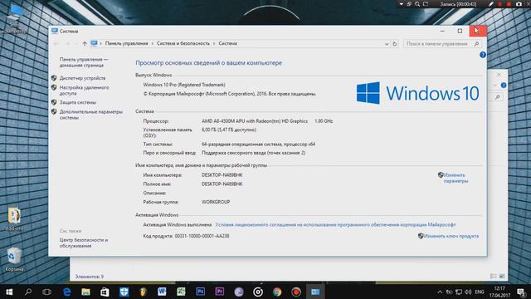531x299 pixels.
Task: Open 'Защита системы' link
Action: [77, 102]
